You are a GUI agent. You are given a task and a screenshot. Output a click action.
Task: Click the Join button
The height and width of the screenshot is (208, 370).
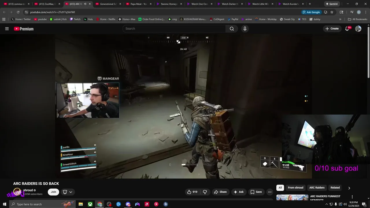53,192
